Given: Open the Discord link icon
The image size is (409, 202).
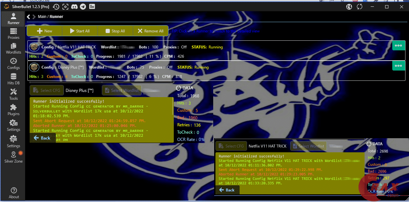Looking at the screenshot, I should pos(74,6).
